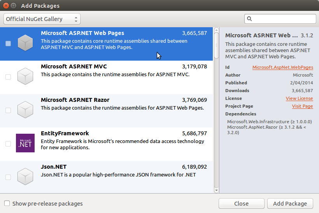Click download count 3,769,069
The image size is (319, 213).
(x=195, y=100)
